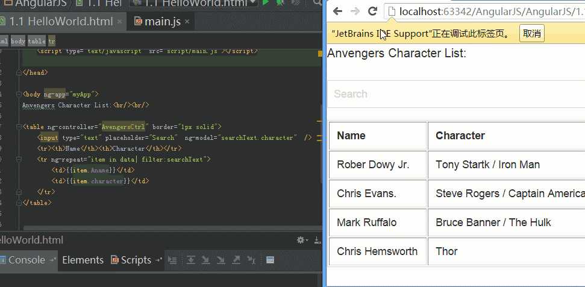
Task: Click the 'Chris Evans.' table cell
Action: pyautogui.click(x=378, y=194)
